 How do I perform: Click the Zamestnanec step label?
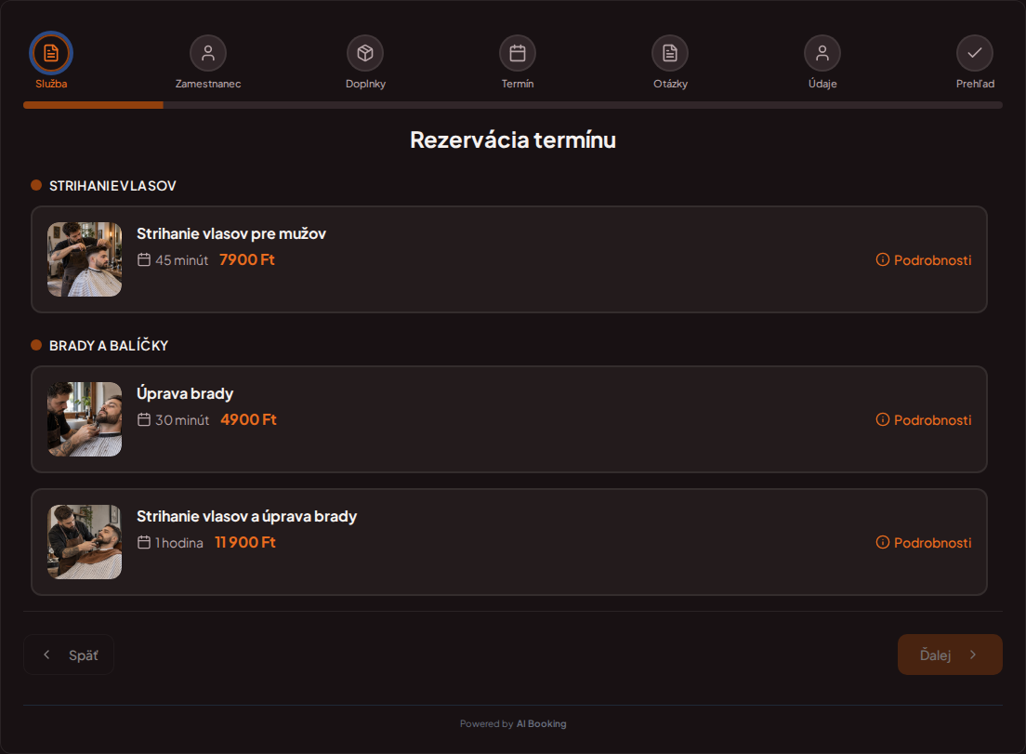coord(208,84)
